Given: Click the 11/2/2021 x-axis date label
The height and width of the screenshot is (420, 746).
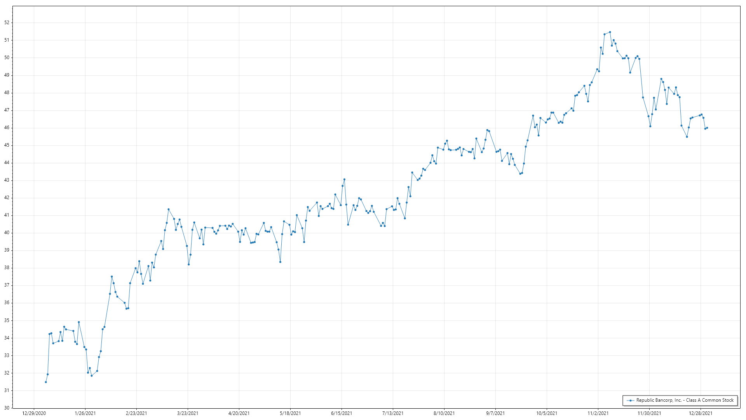Looking at the screenshot, I should (x=598, y=413).
